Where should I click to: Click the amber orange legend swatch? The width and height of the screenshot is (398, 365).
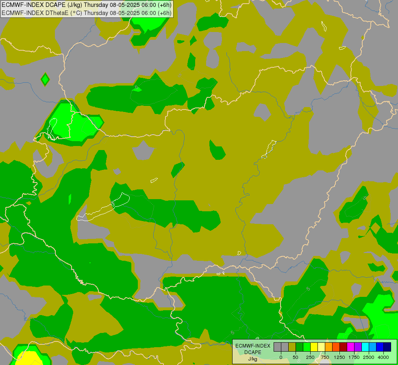tap(329, 347)
